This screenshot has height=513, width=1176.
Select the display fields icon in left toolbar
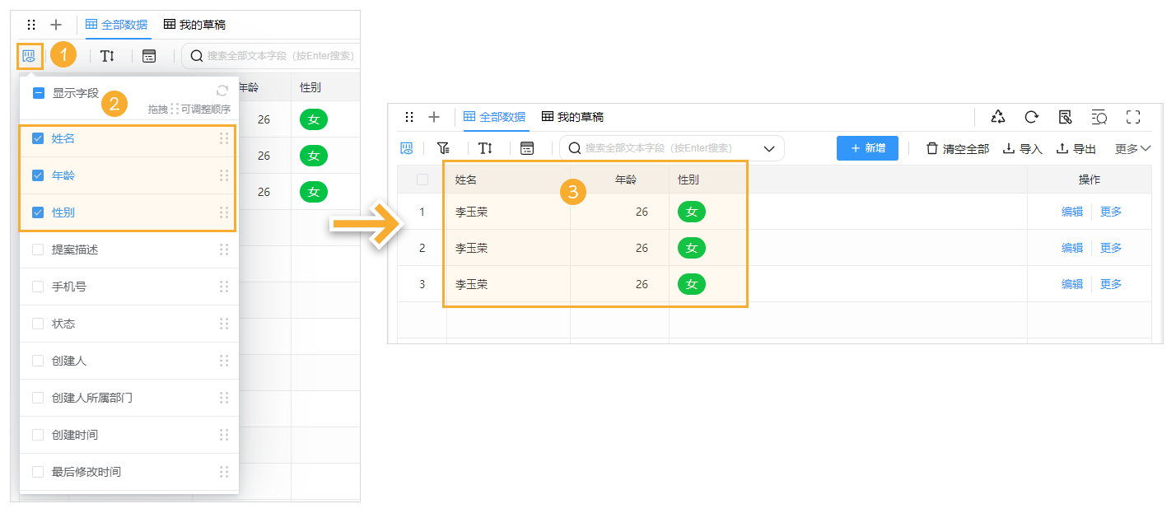(x=30, y=55)
